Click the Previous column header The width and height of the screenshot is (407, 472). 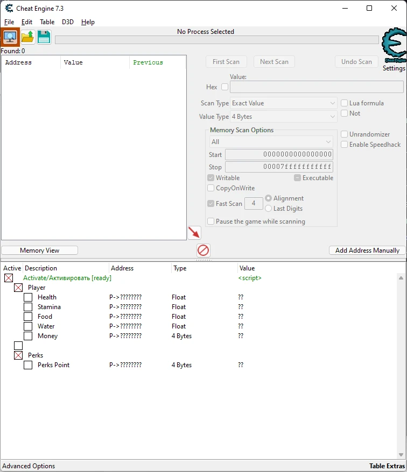157,62
